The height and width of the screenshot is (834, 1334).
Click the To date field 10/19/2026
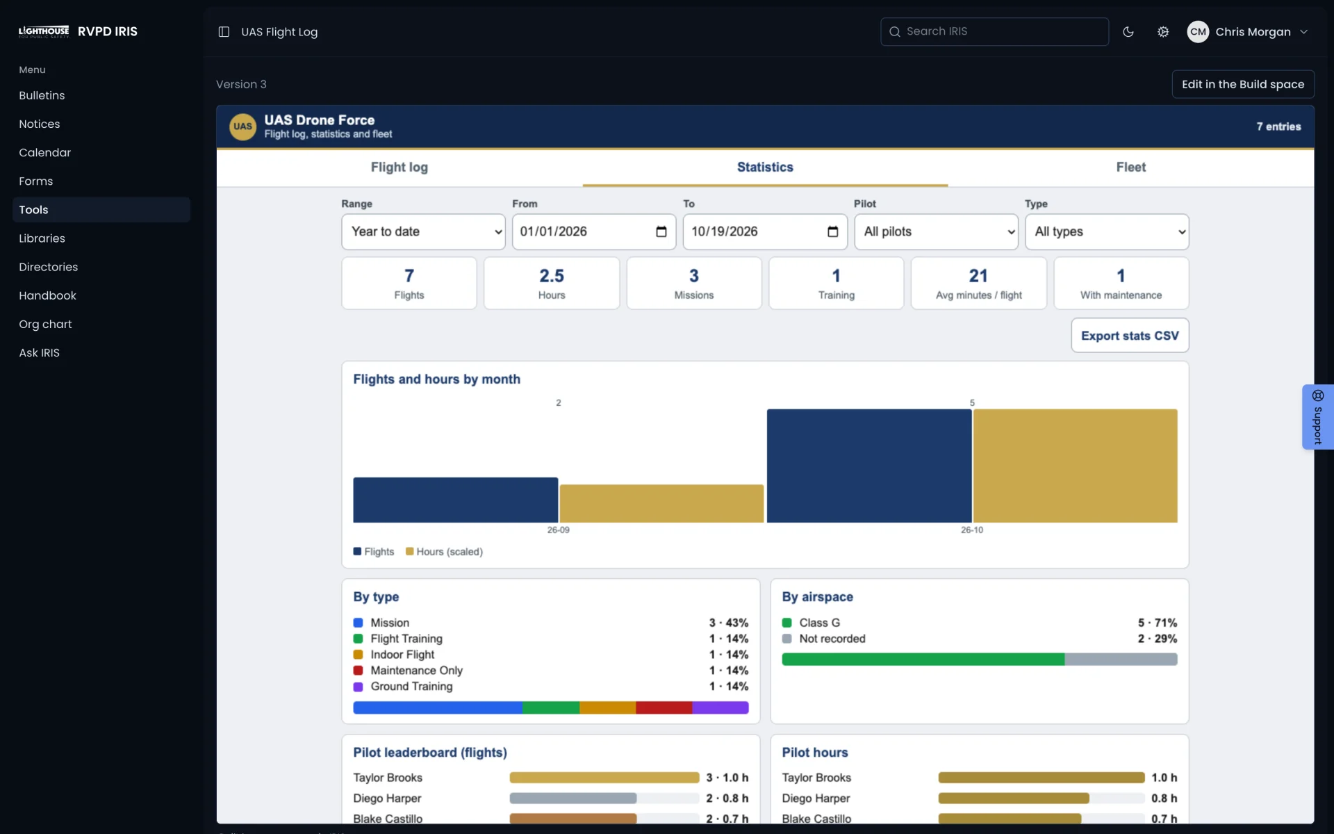765,231
